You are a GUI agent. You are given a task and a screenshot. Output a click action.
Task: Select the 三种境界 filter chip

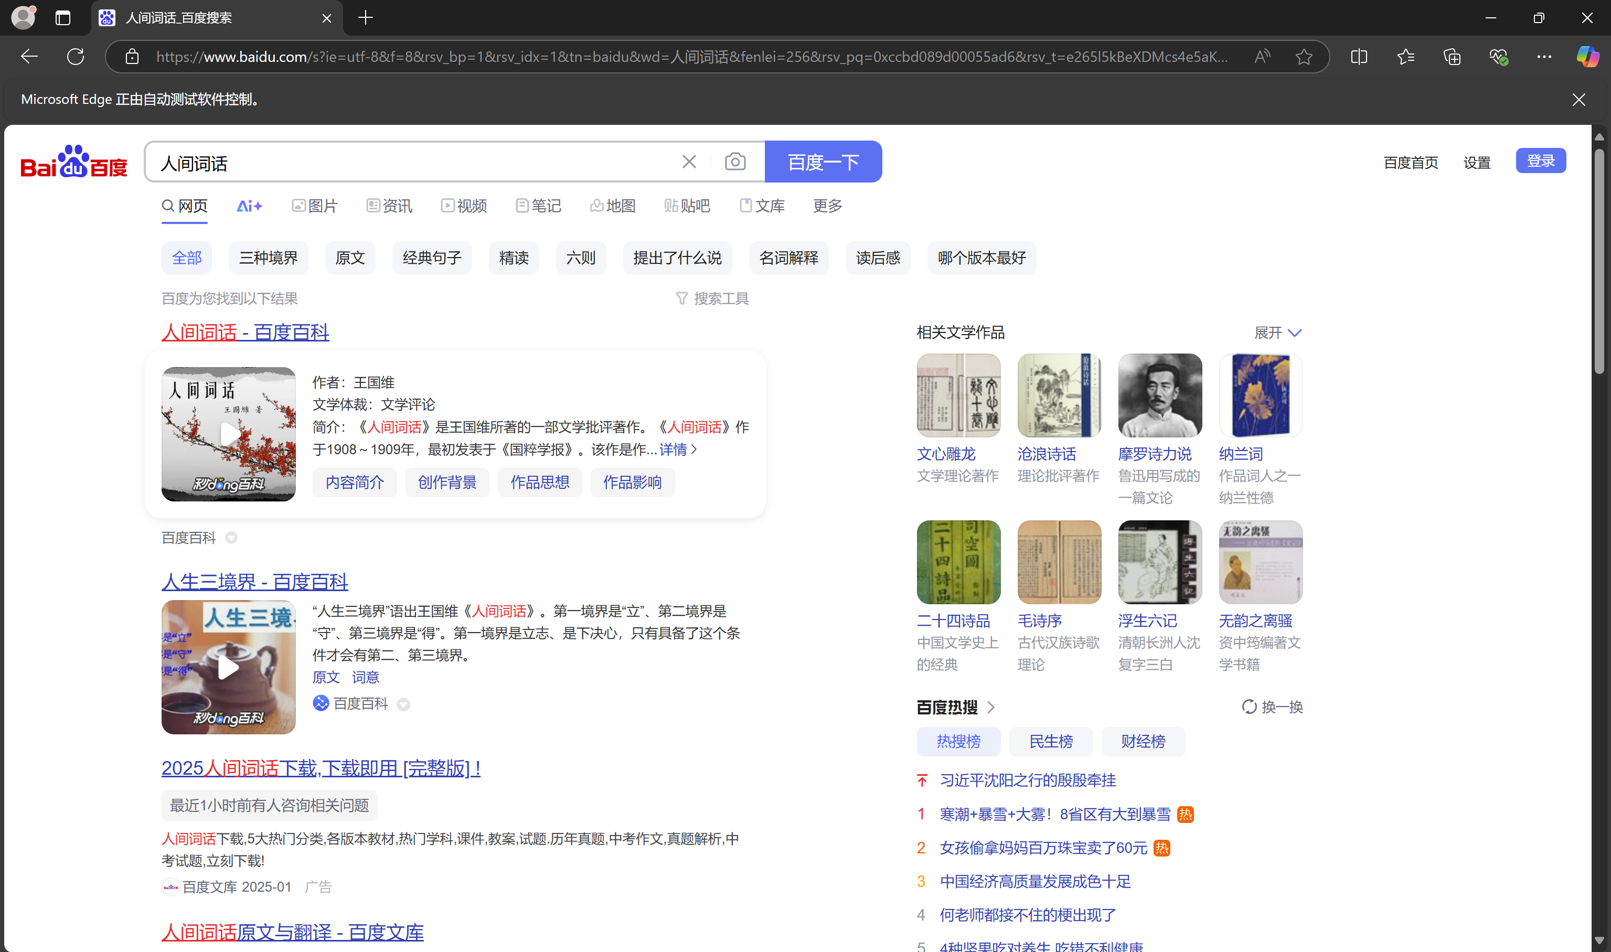click(268, 258)
